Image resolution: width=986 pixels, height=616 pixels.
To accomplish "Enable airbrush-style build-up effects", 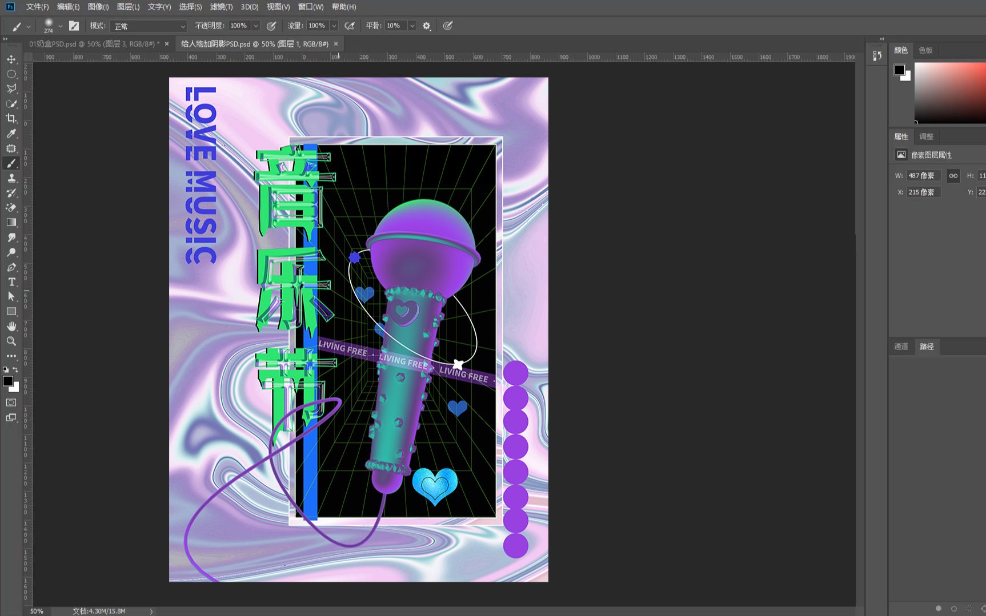I will point(350,26).
